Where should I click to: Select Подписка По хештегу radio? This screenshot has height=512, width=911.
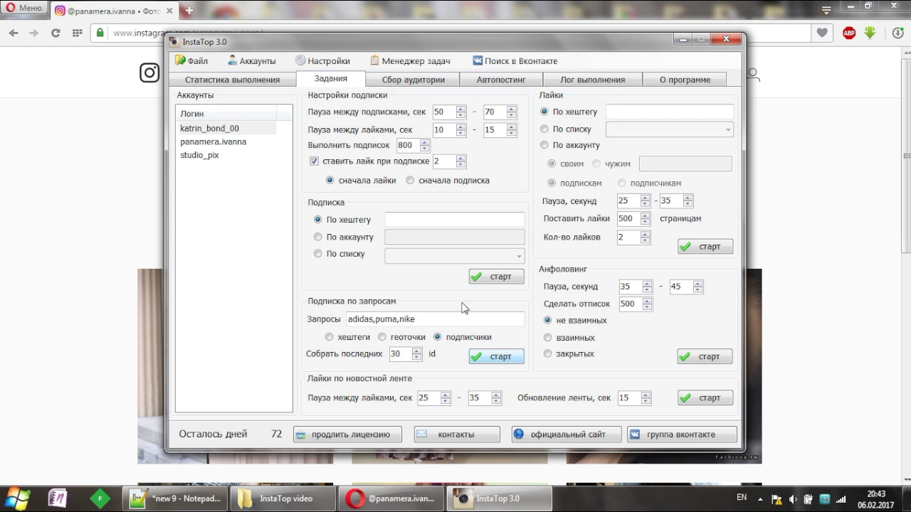(x=318, y=220)
